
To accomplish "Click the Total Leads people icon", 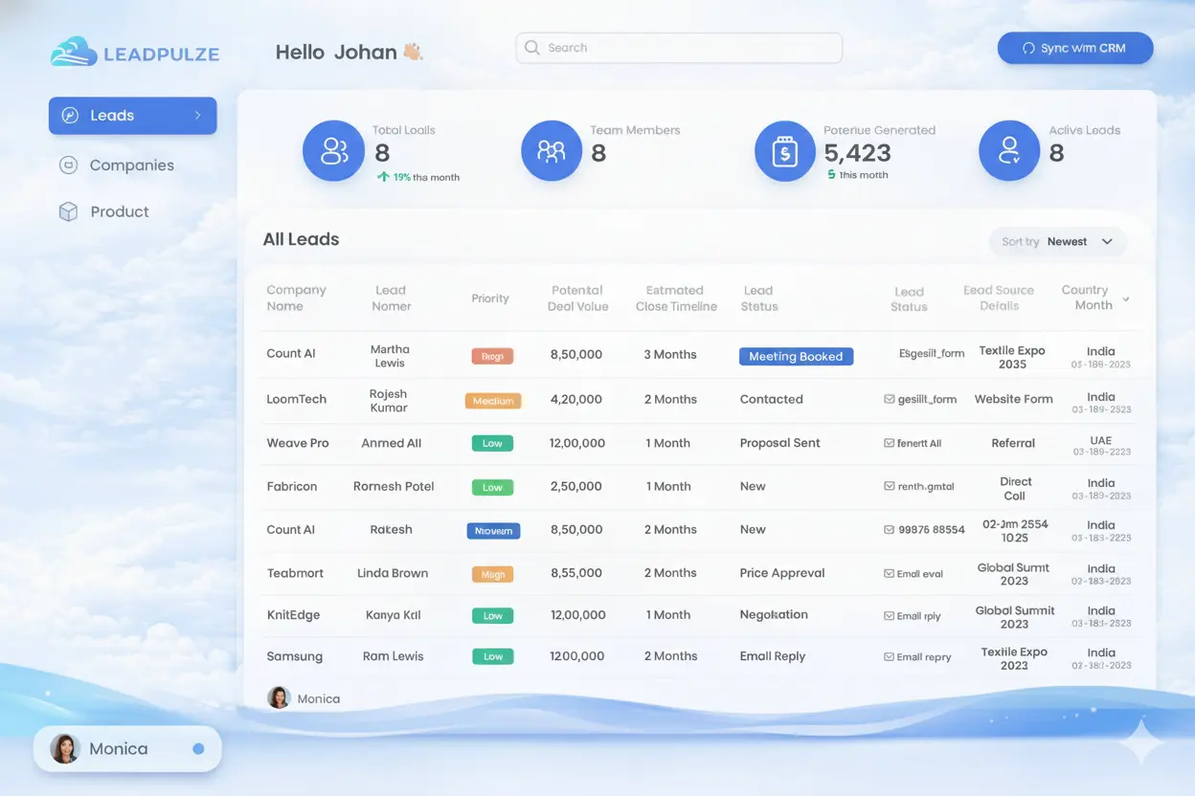I will (333, 151).
